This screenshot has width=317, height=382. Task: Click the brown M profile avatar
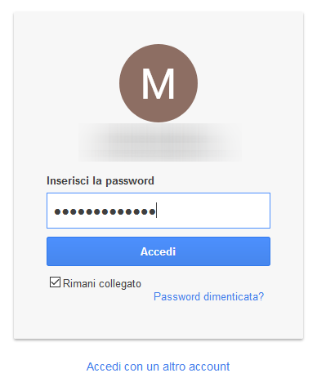coord(158,83)
